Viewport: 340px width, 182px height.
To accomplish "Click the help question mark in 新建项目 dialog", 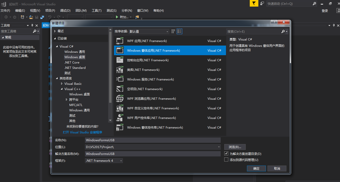I will pos(274,22).
